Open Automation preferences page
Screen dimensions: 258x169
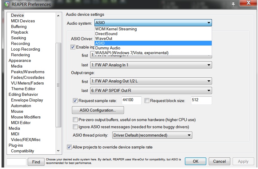coord(21,106)
